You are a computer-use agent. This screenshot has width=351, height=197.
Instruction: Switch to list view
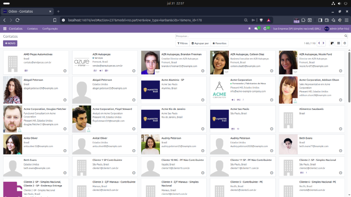point(338,43)
